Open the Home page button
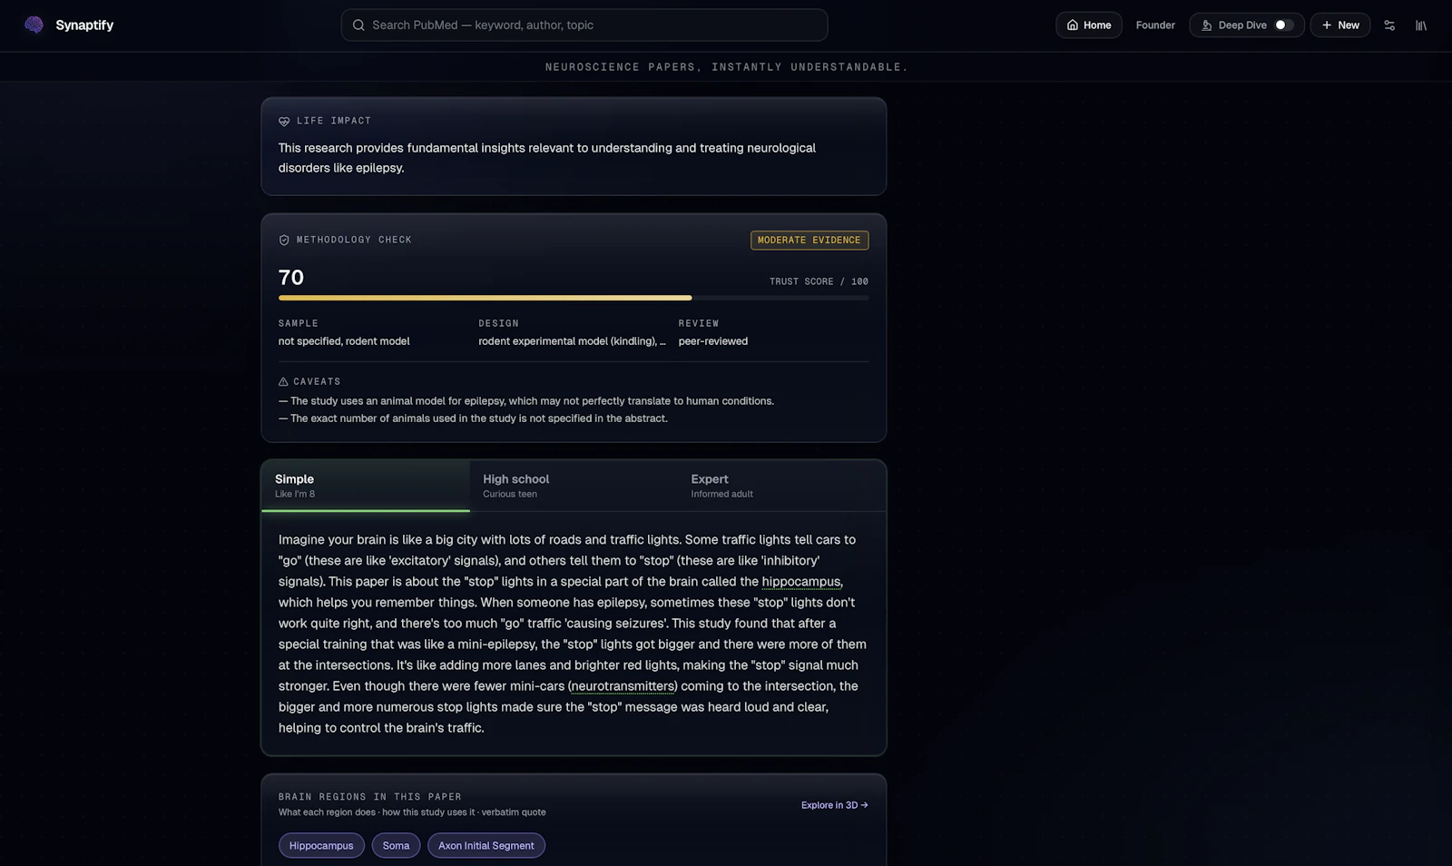Viewport: 1452px width, 866px height. 1089,25
